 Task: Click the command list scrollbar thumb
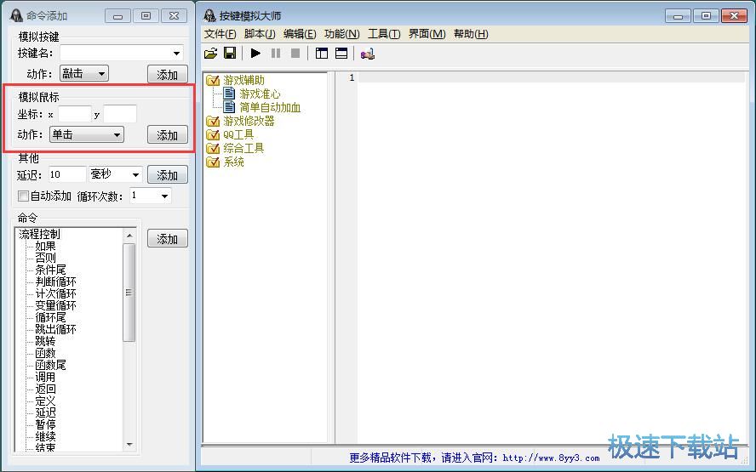(129, 293)
